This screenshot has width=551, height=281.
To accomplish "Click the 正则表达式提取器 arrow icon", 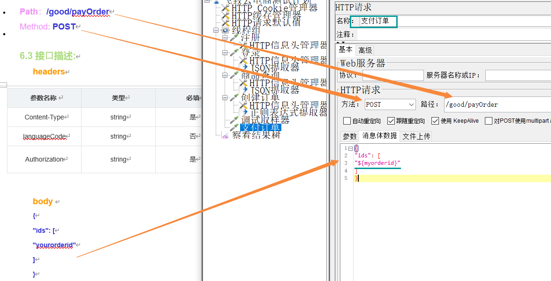I will [x=245, y=111].
